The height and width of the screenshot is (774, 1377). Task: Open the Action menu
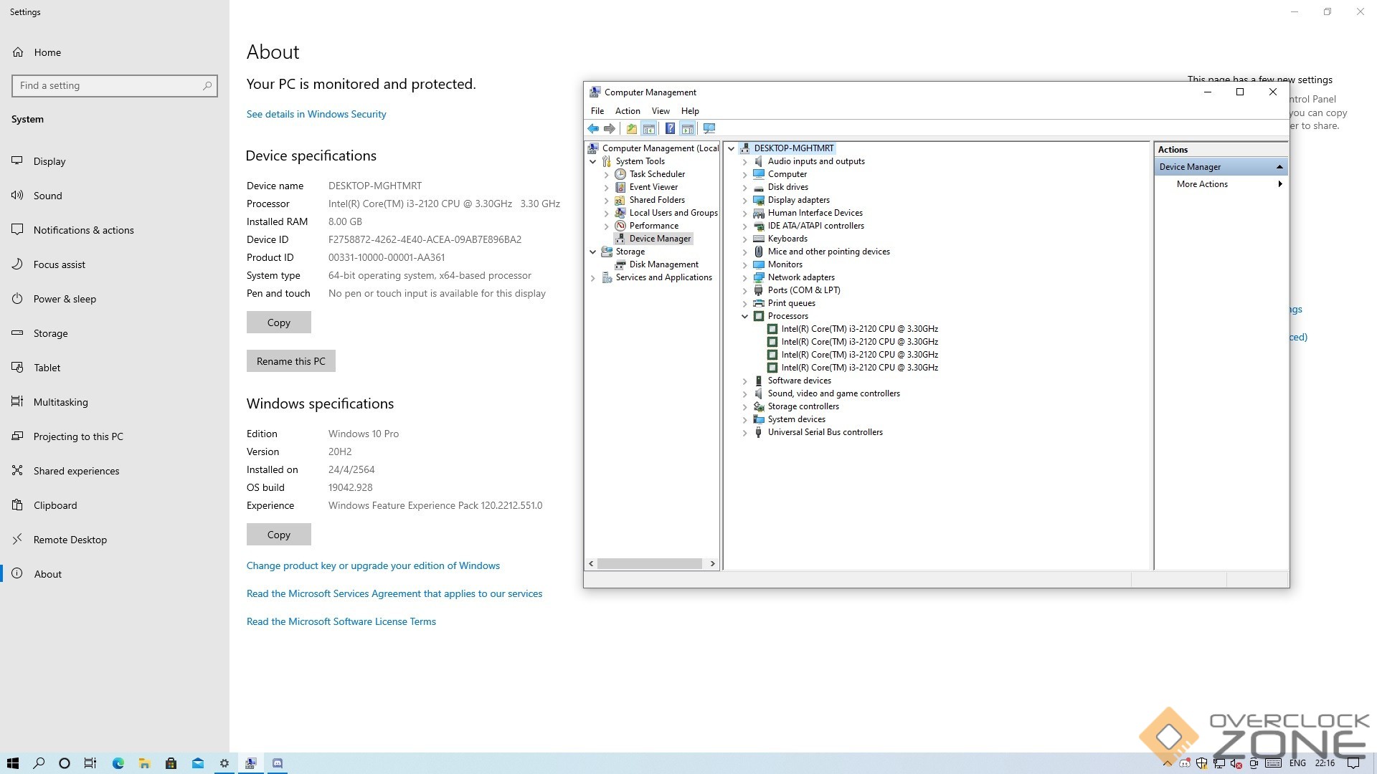(x=628, y=111)
